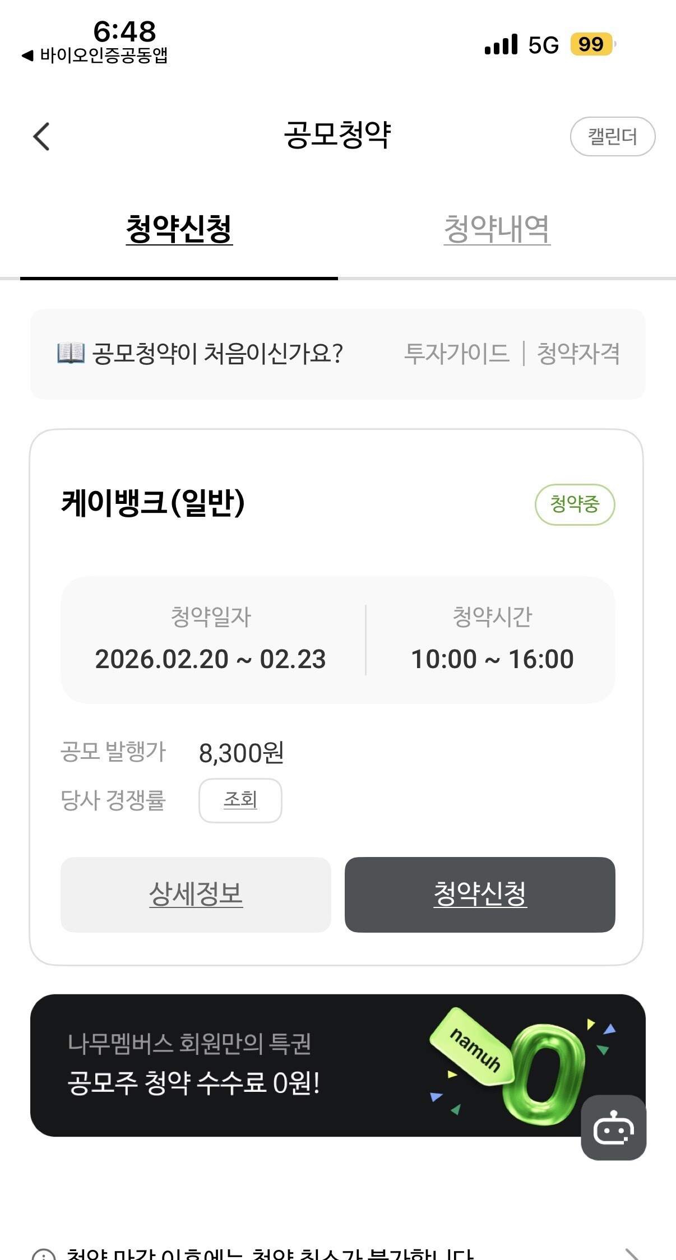Screen dimensions: 676x1260
Task: Expand the notice using the right chevron
Action: point(632,1254)
